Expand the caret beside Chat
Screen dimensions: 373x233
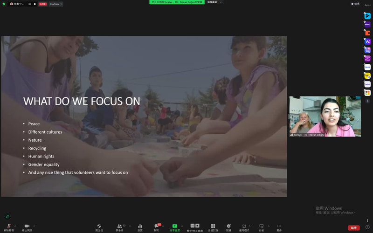[163, 226]
